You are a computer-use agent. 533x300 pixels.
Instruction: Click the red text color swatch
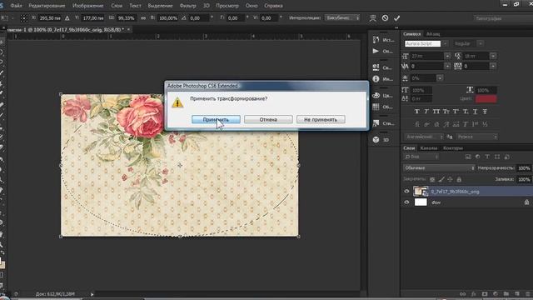pos(486,99)
